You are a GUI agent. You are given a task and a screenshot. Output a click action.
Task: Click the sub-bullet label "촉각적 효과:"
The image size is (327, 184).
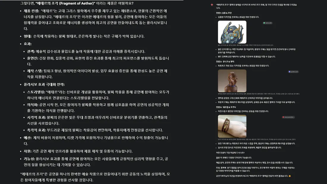tap(36, 130)
